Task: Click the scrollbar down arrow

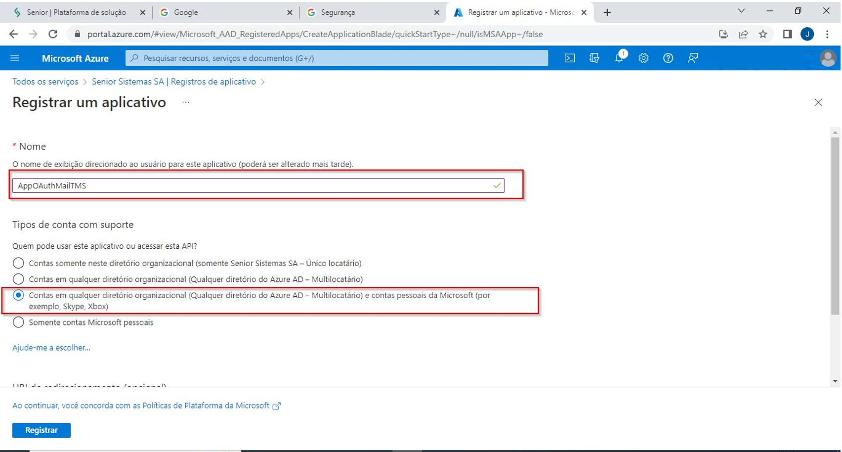Action: point(835,381)
